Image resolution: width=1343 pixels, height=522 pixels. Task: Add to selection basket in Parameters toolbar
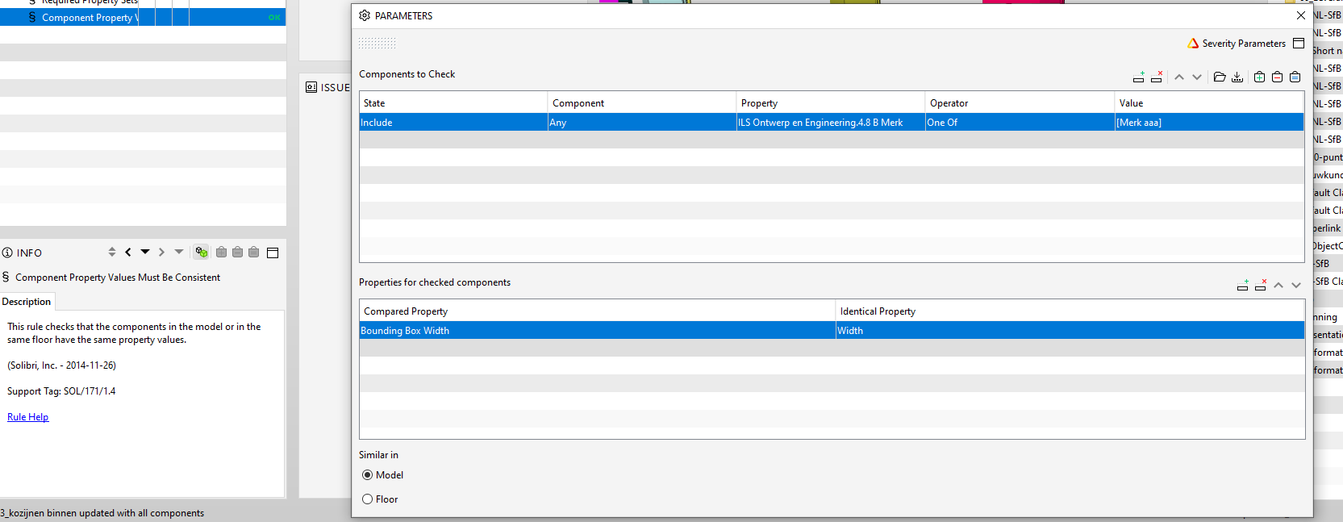click(1259, 77)
